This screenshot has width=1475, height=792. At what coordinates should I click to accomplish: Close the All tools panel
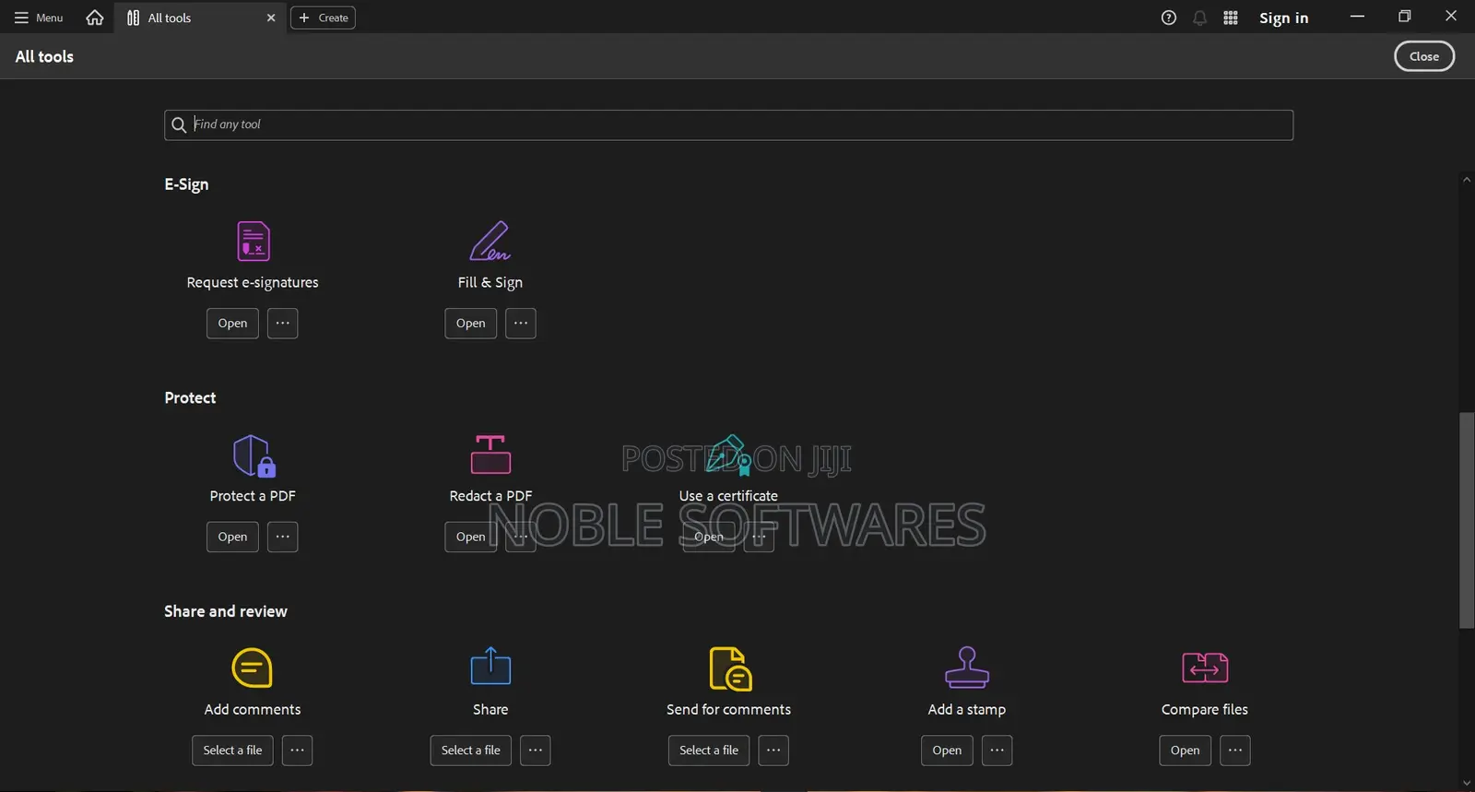[x=1424, y=56]
